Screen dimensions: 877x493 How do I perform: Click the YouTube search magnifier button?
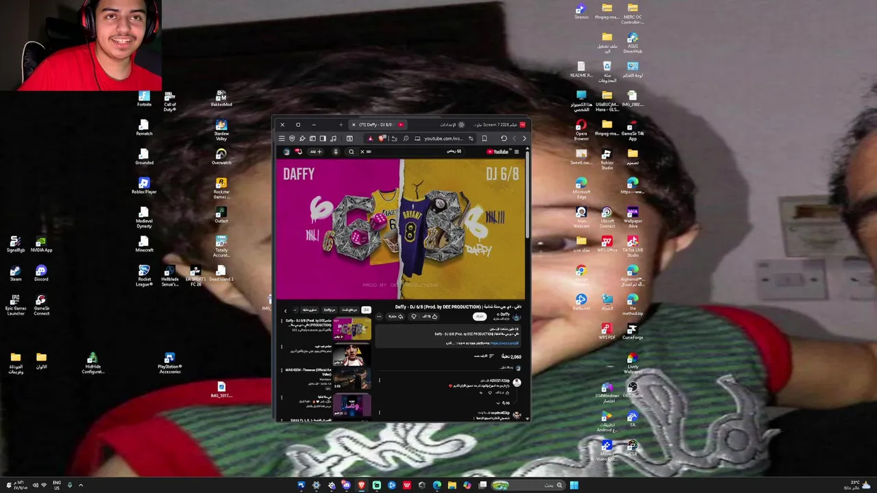coord(351,151)
